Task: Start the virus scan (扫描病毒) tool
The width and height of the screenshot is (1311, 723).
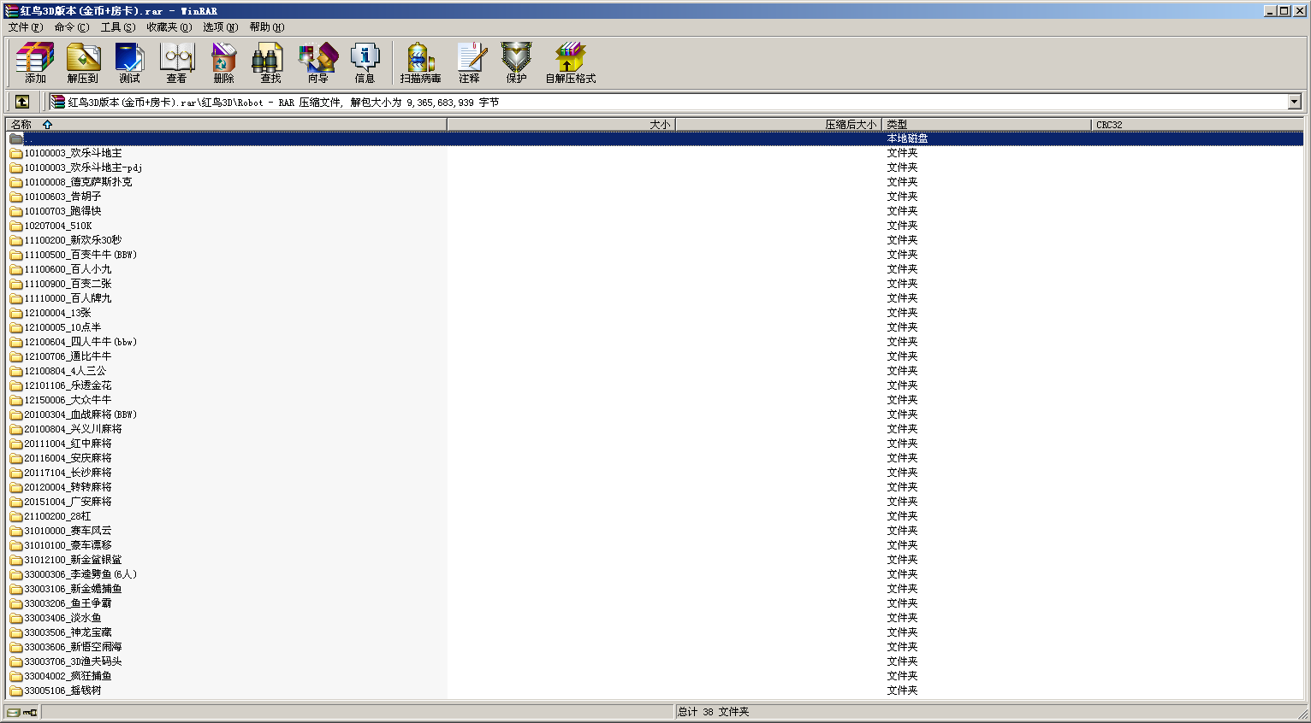Action: click(x=420, y=62)
